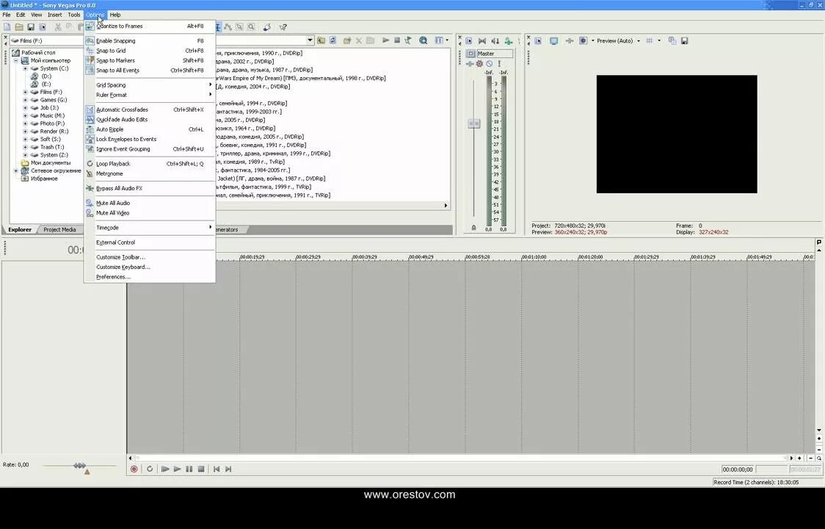Expand System (C:) tree node
Viewport: 825px width, 529px height.
pyautogui.click(x=25, y=68)
